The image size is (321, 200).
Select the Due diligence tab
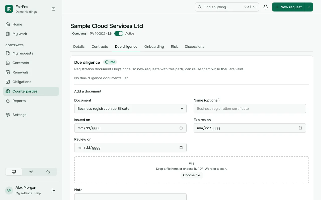(126, 46)
